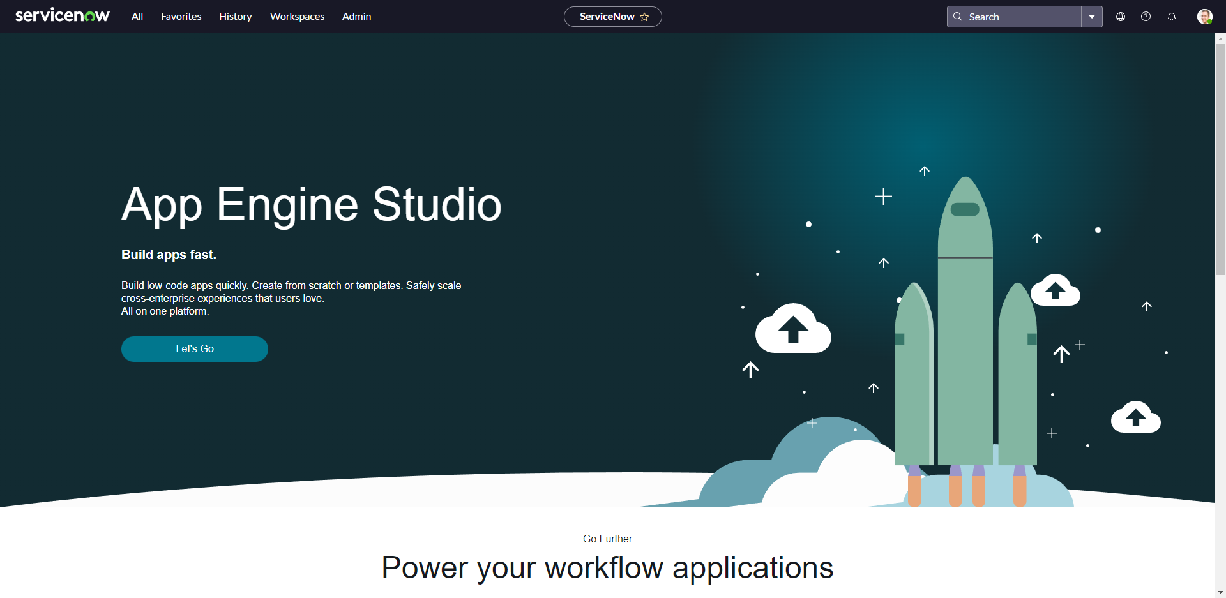Viewport: 1226px width, 598px height.
Task: Click the magnifier icon in search box
Action: 958,17
